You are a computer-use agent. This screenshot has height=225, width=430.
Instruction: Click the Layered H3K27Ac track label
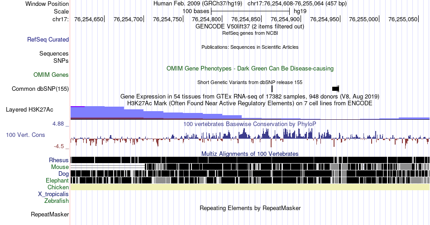(29, 109)
